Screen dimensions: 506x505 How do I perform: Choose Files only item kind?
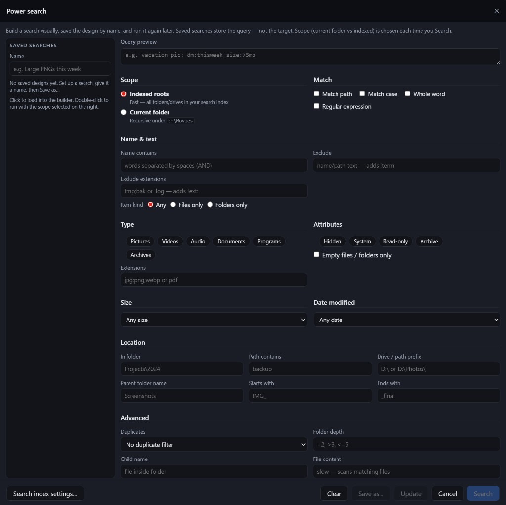coord(173,204)
